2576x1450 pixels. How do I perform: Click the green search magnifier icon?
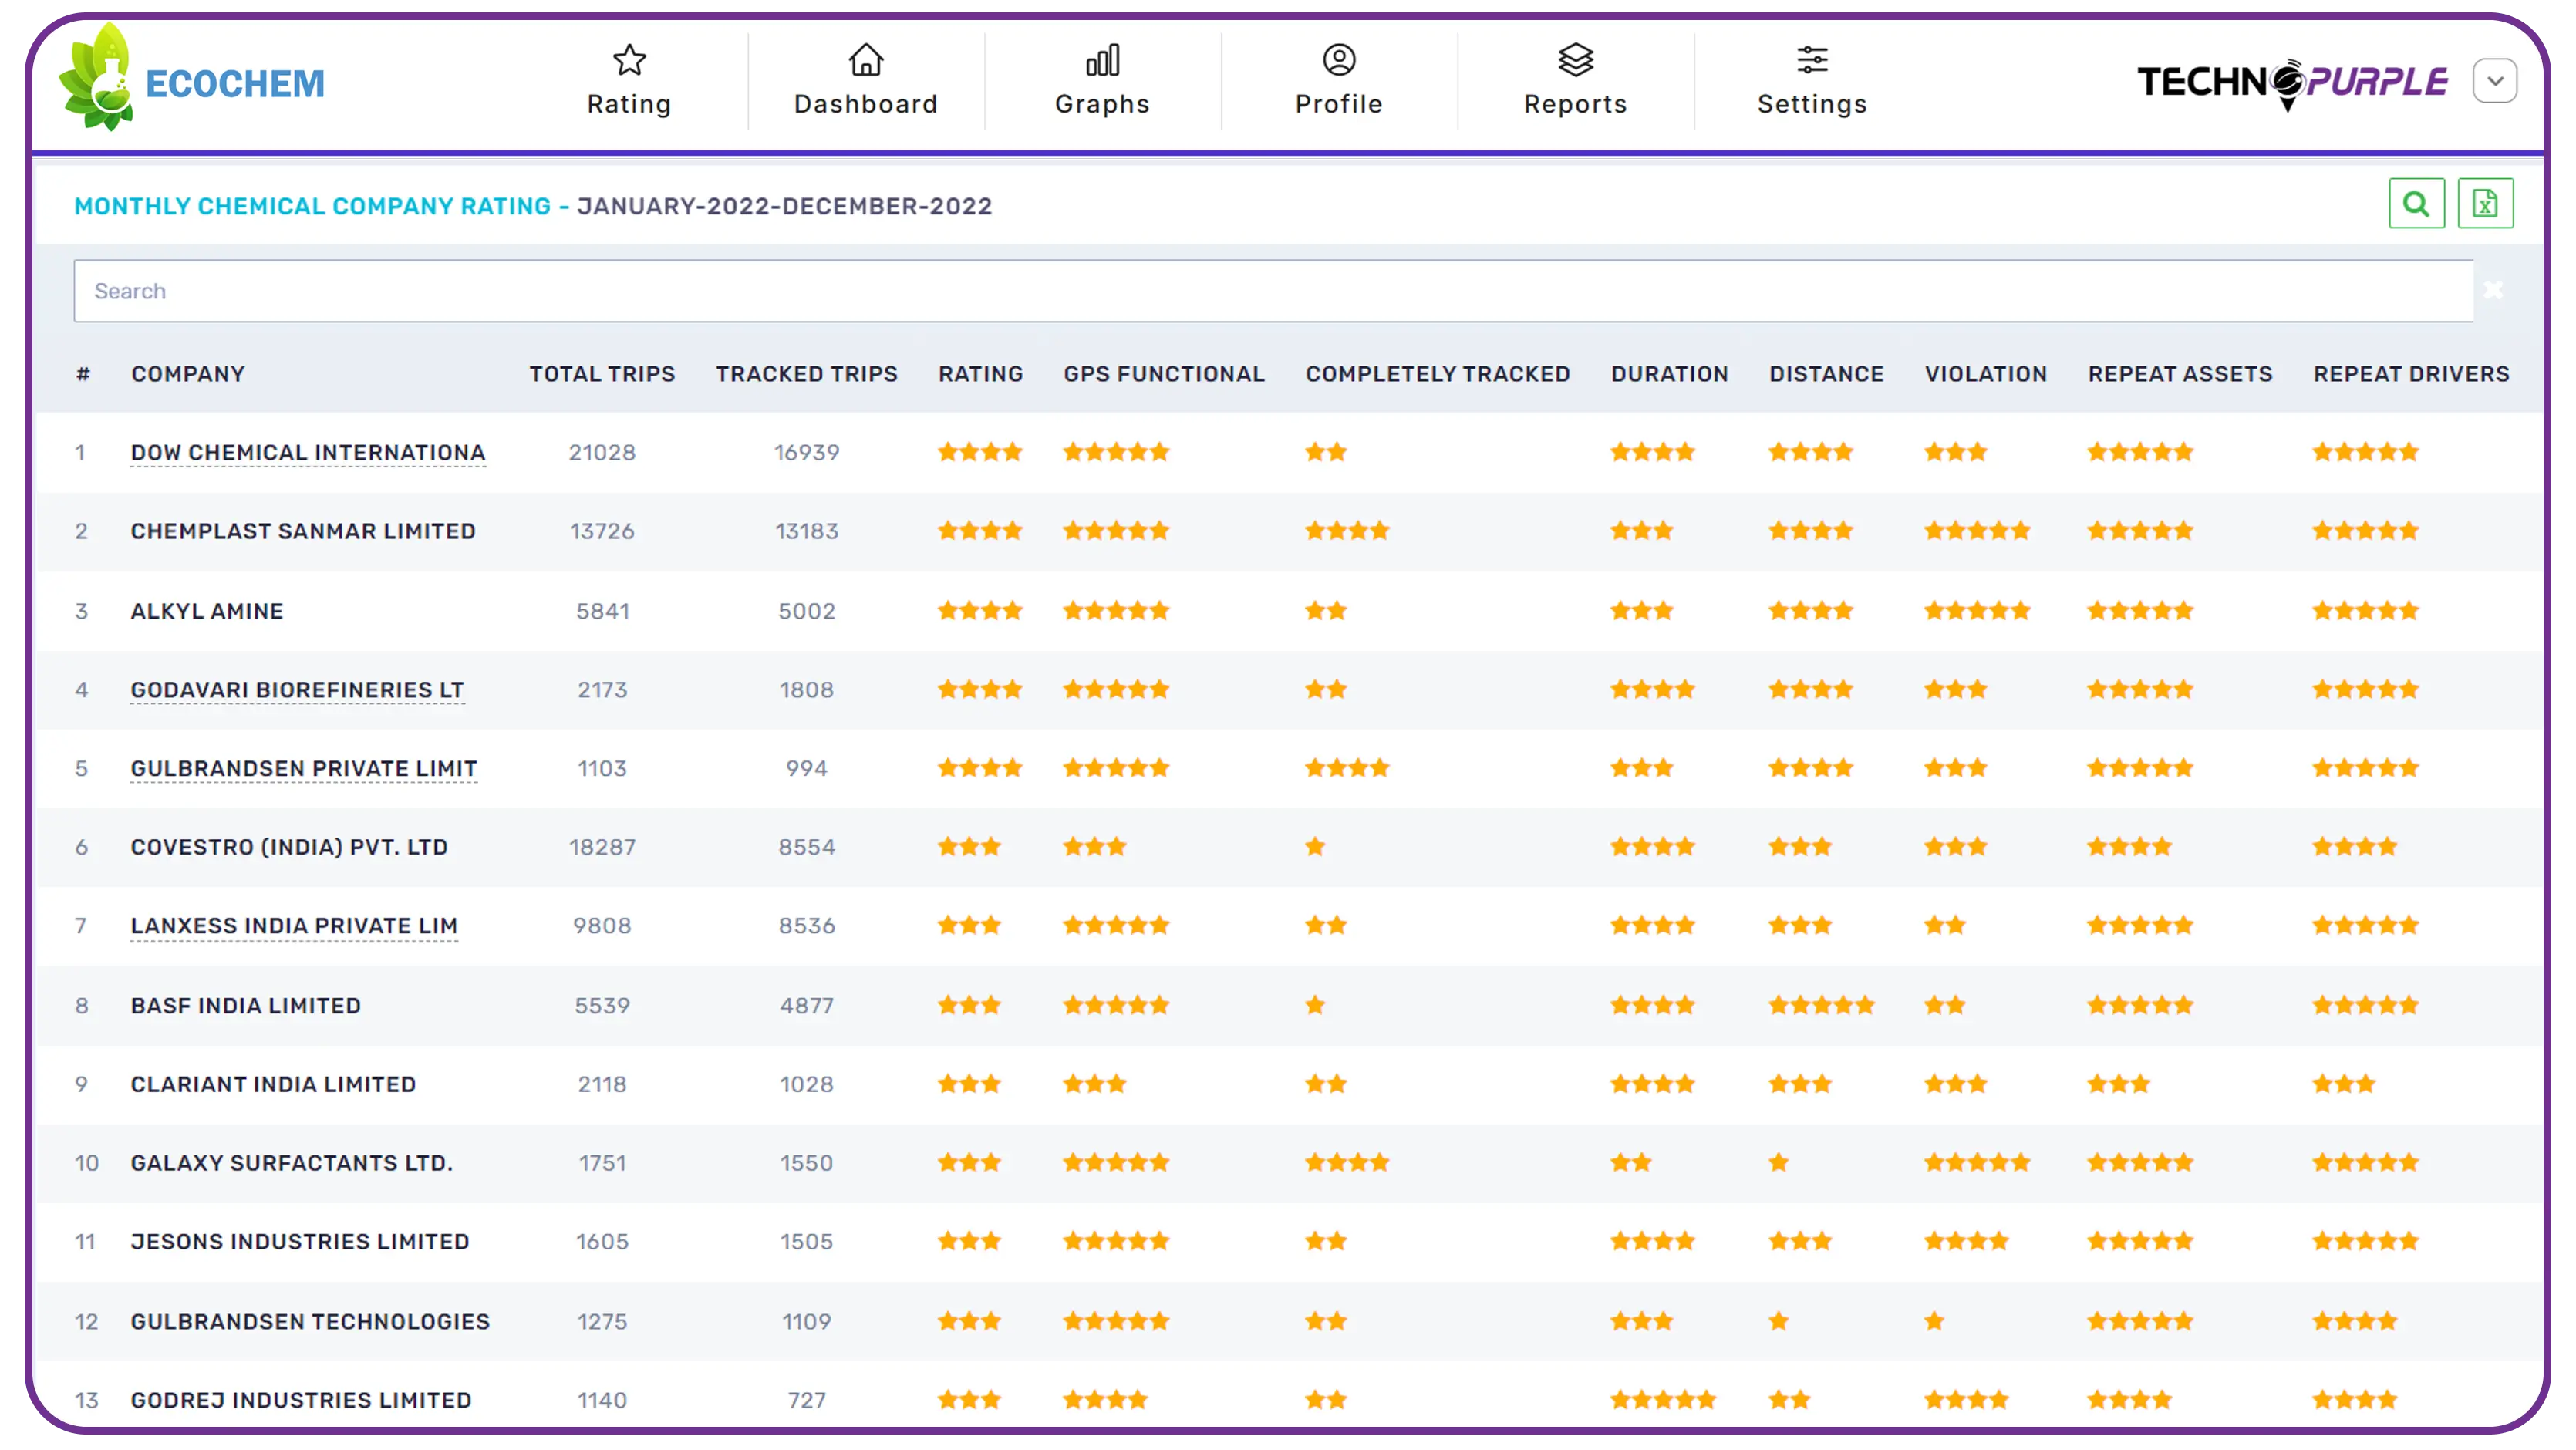point(2417,203)
